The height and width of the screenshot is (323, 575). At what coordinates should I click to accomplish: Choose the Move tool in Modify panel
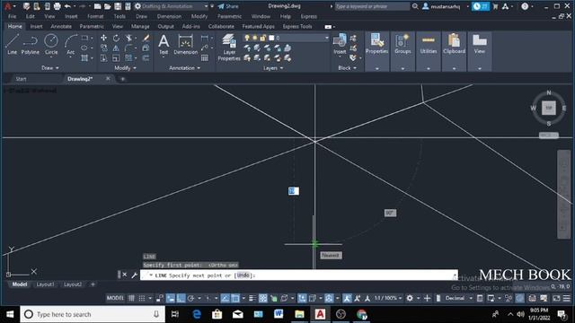[x=104, y=38]
